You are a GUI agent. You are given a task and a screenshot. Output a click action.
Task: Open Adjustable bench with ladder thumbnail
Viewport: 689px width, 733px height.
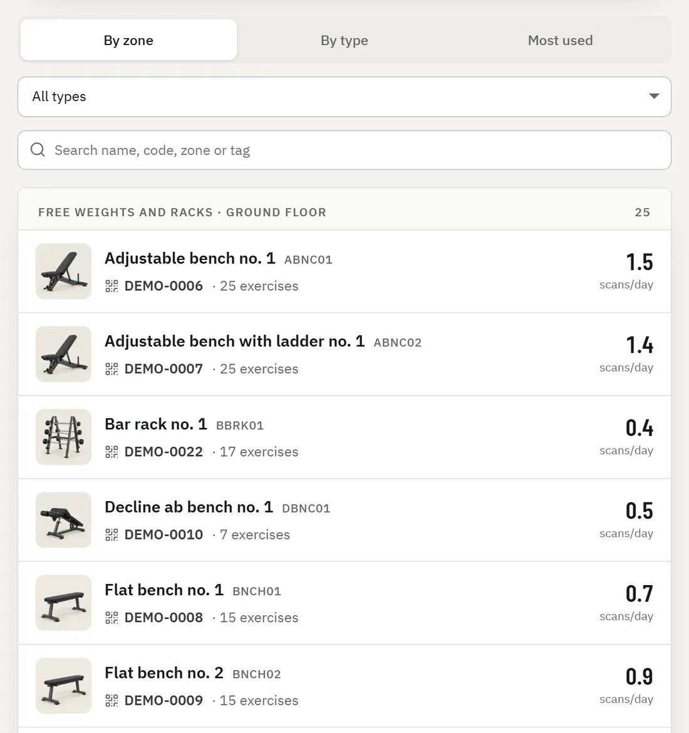pos(63,354)
